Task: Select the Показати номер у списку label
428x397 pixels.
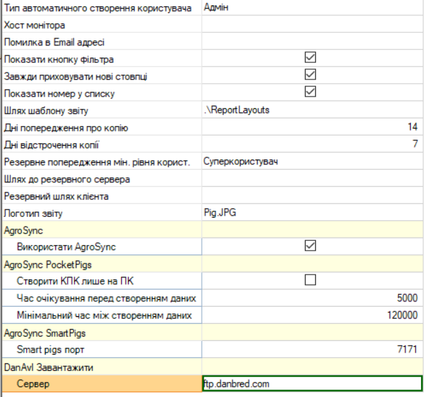Action: pos(59,94)
